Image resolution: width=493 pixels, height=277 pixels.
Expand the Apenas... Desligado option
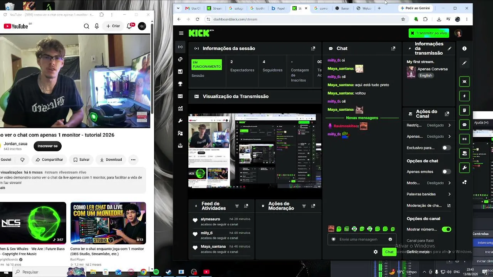[x=429, y=136]
